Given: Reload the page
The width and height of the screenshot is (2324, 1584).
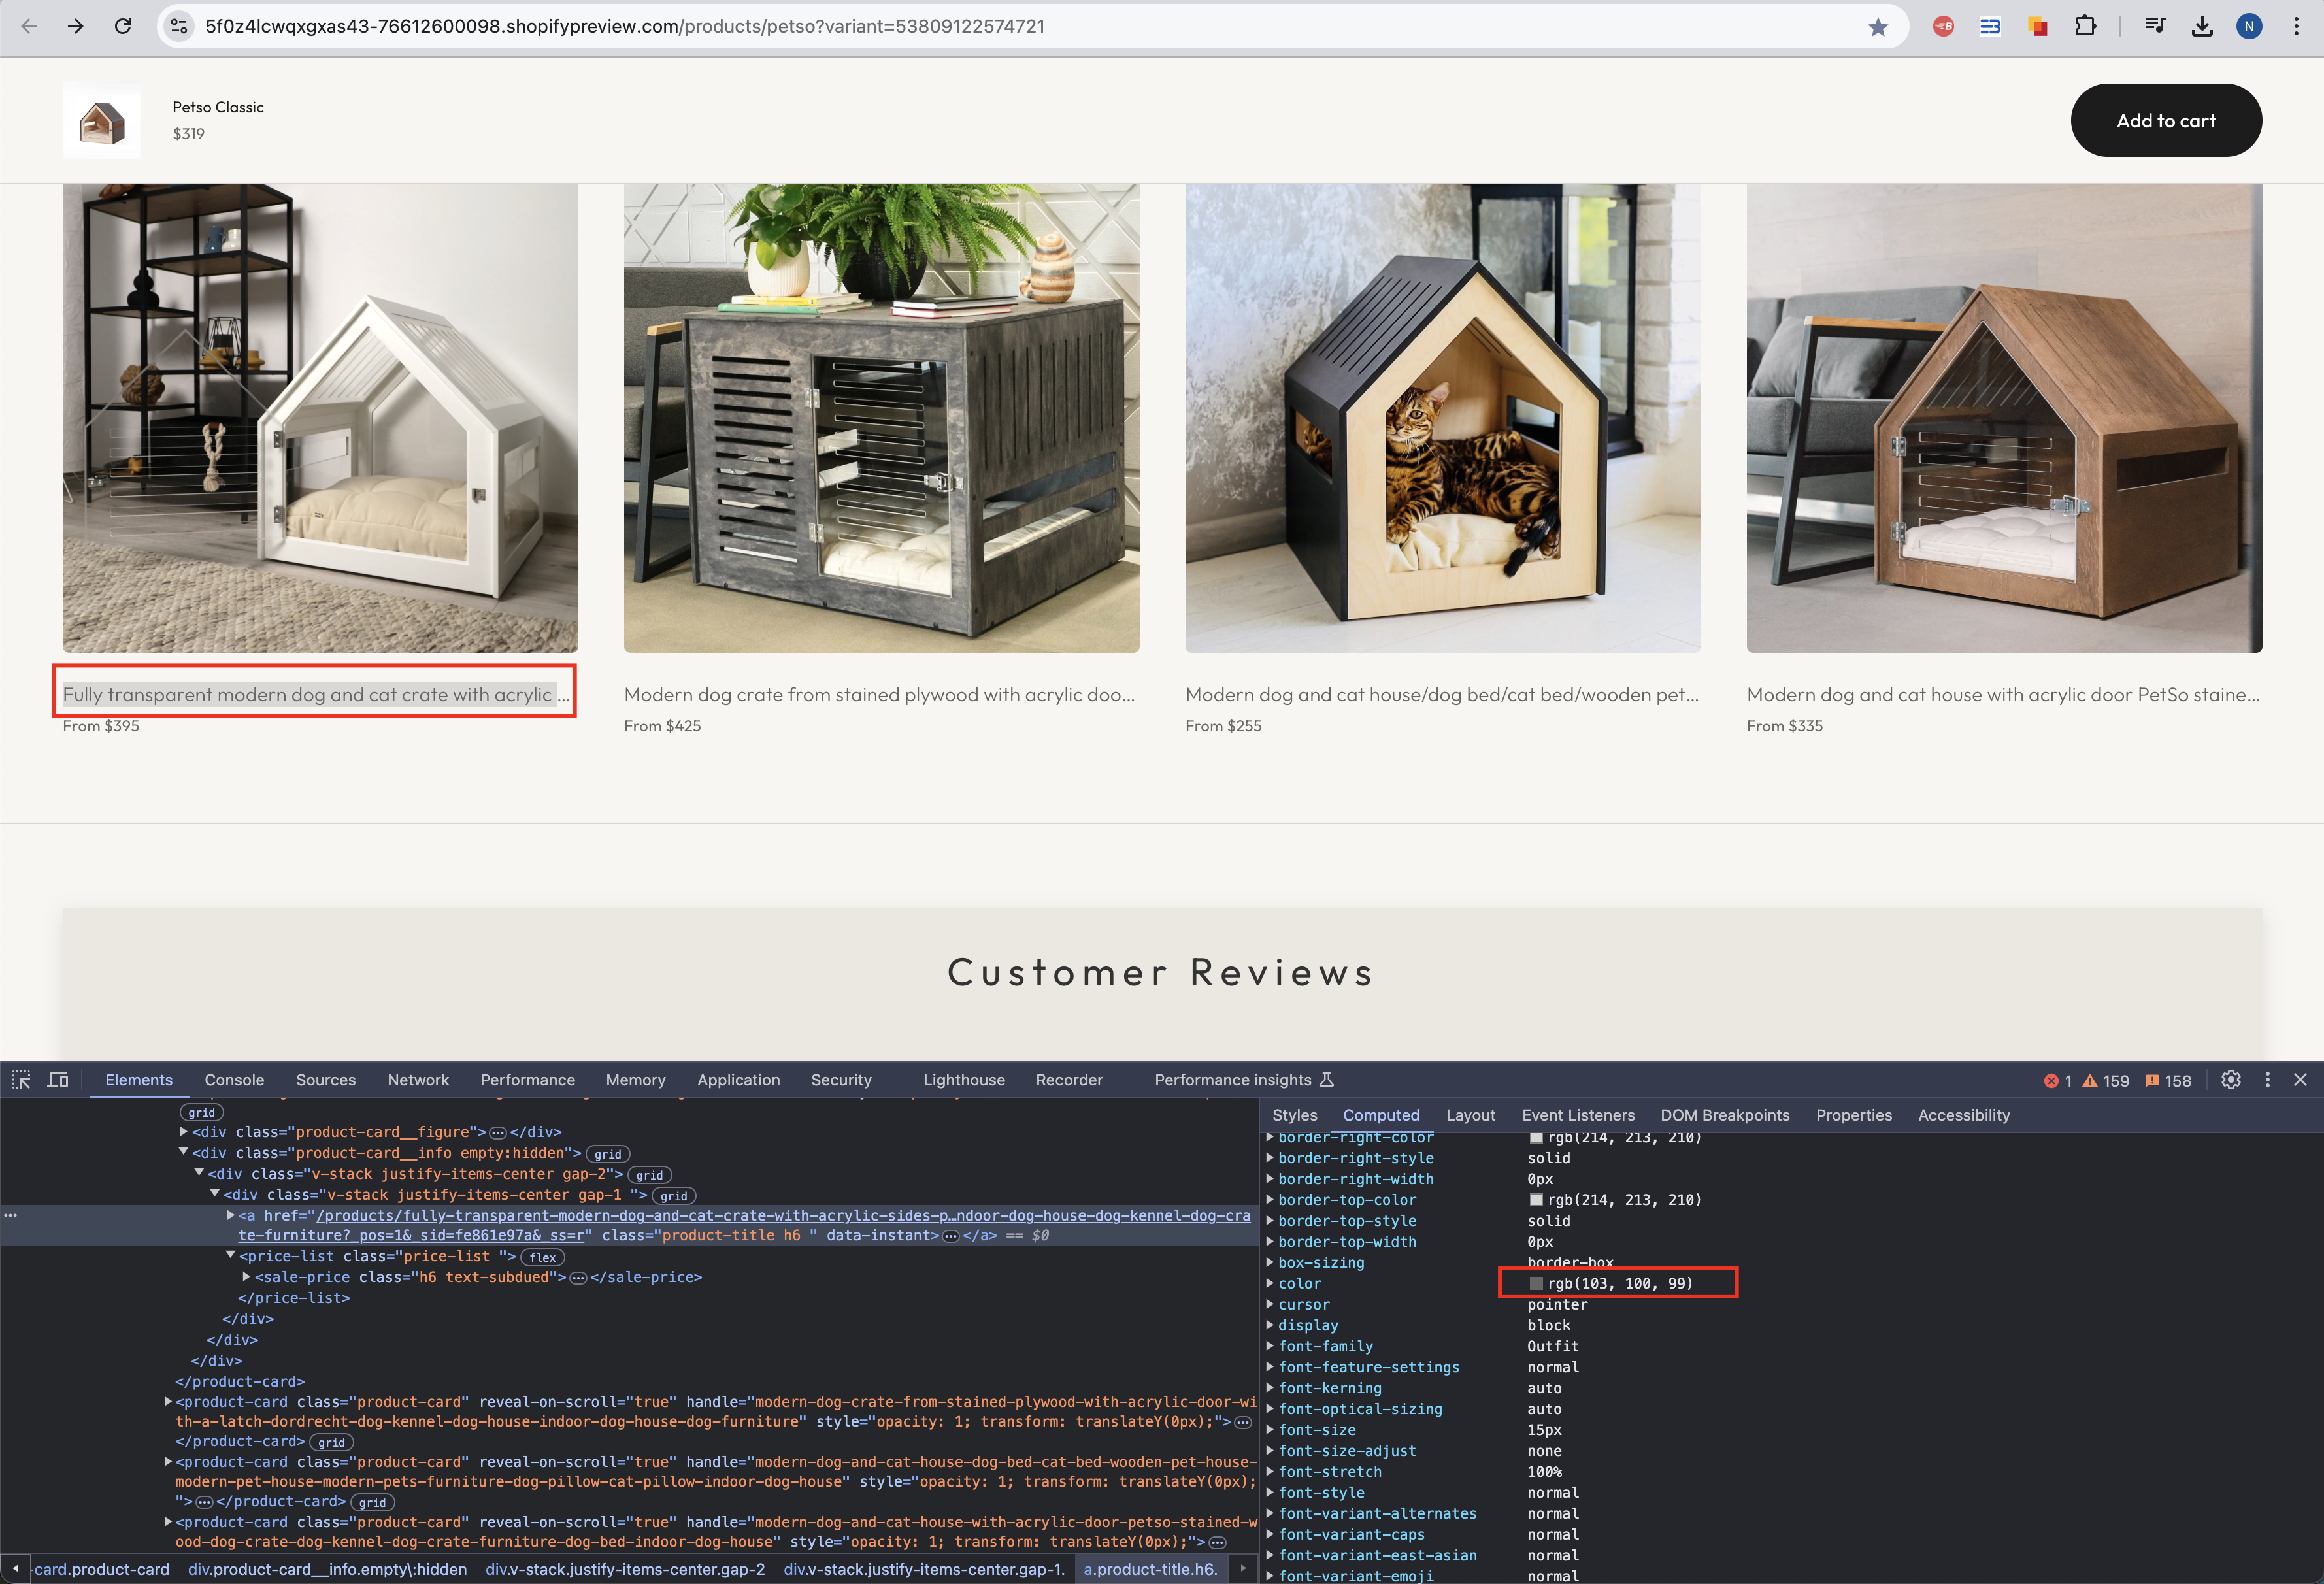Looking at the screenshot, I should [123, 27].
